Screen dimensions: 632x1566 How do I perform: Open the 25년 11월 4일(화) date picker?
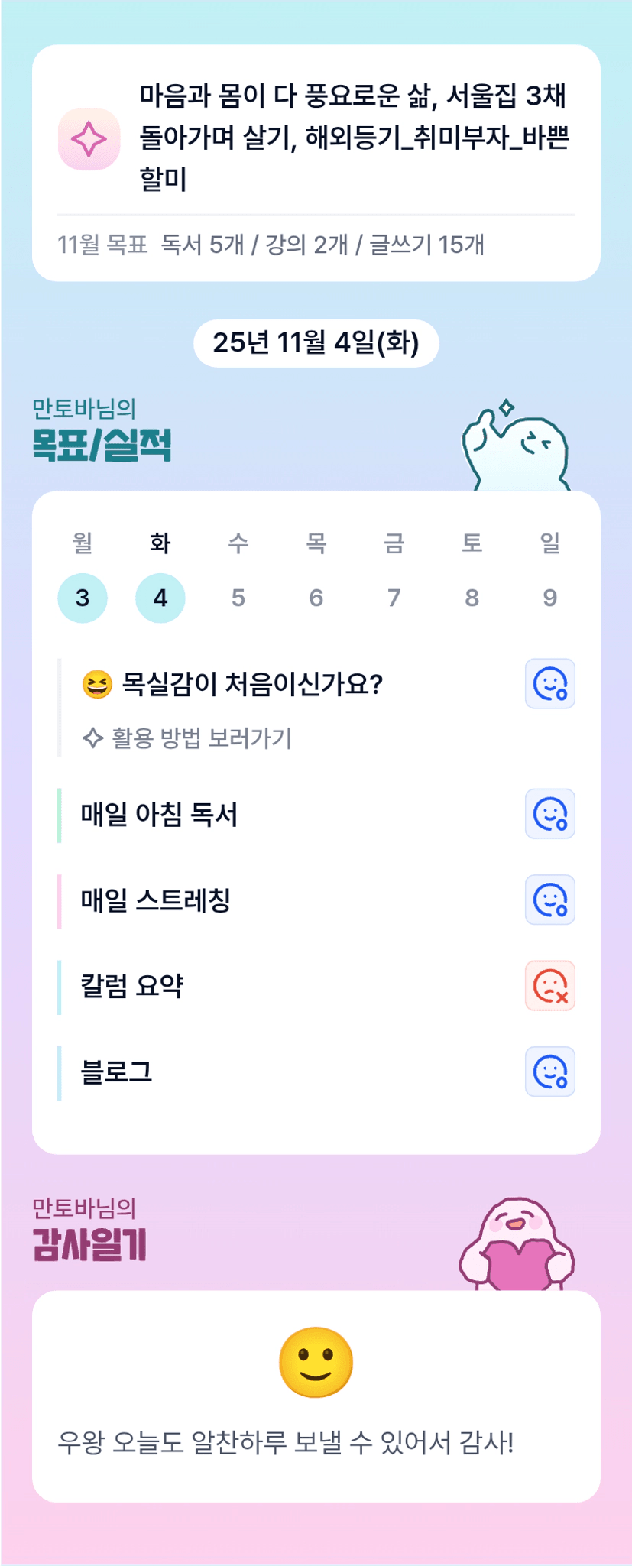316,343
